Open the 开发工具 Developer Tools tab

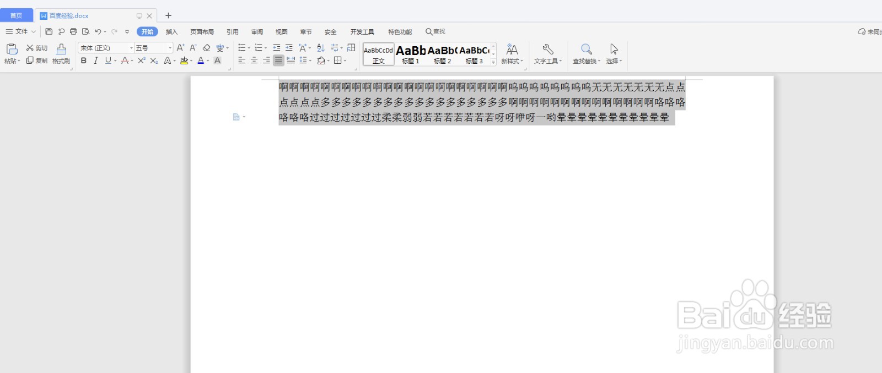pyautogui.click(x=362, y=31)
